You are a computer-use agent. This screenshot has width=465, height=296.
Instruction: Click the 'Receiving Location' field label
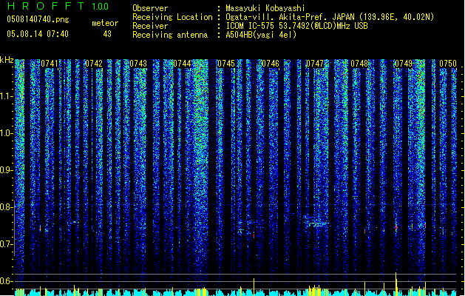[x=172, y=17]
